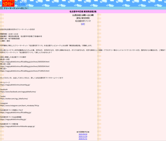The width and height of the screenshot is (166, 141).
Task: Click the Twitter label
Action: (x=3, y=96)
